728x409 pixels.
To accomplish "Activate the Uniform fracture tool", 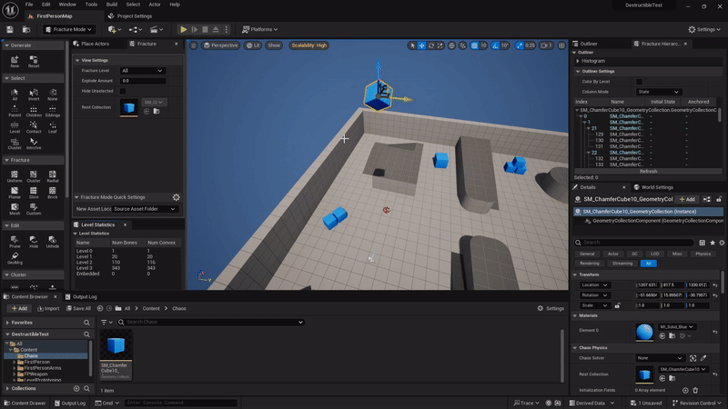I will (15, 176).
